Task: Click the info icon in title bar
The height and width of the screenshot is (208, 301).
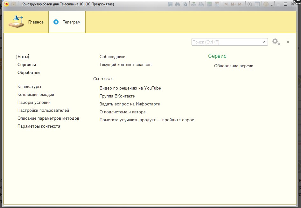Action: pyautogui.click(x=266, y=4)
